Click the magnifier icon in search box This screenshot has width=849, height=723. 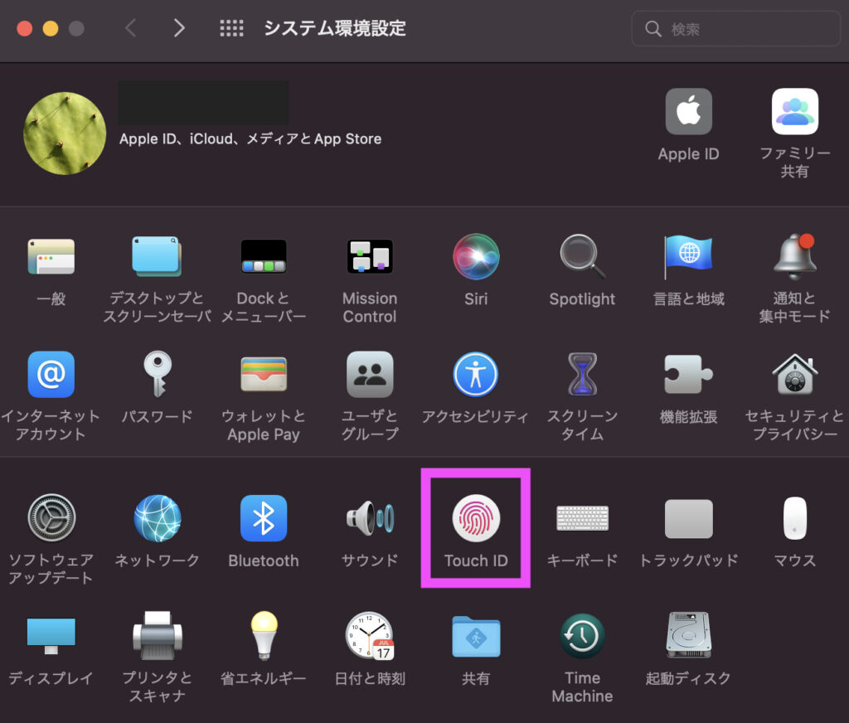(x=653, y=29)
